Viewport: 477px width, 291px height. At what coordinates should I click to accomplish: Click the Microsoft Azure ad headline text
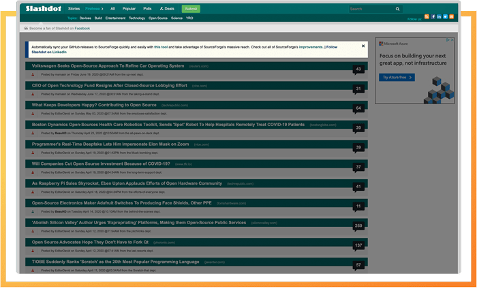pos(413,59)
